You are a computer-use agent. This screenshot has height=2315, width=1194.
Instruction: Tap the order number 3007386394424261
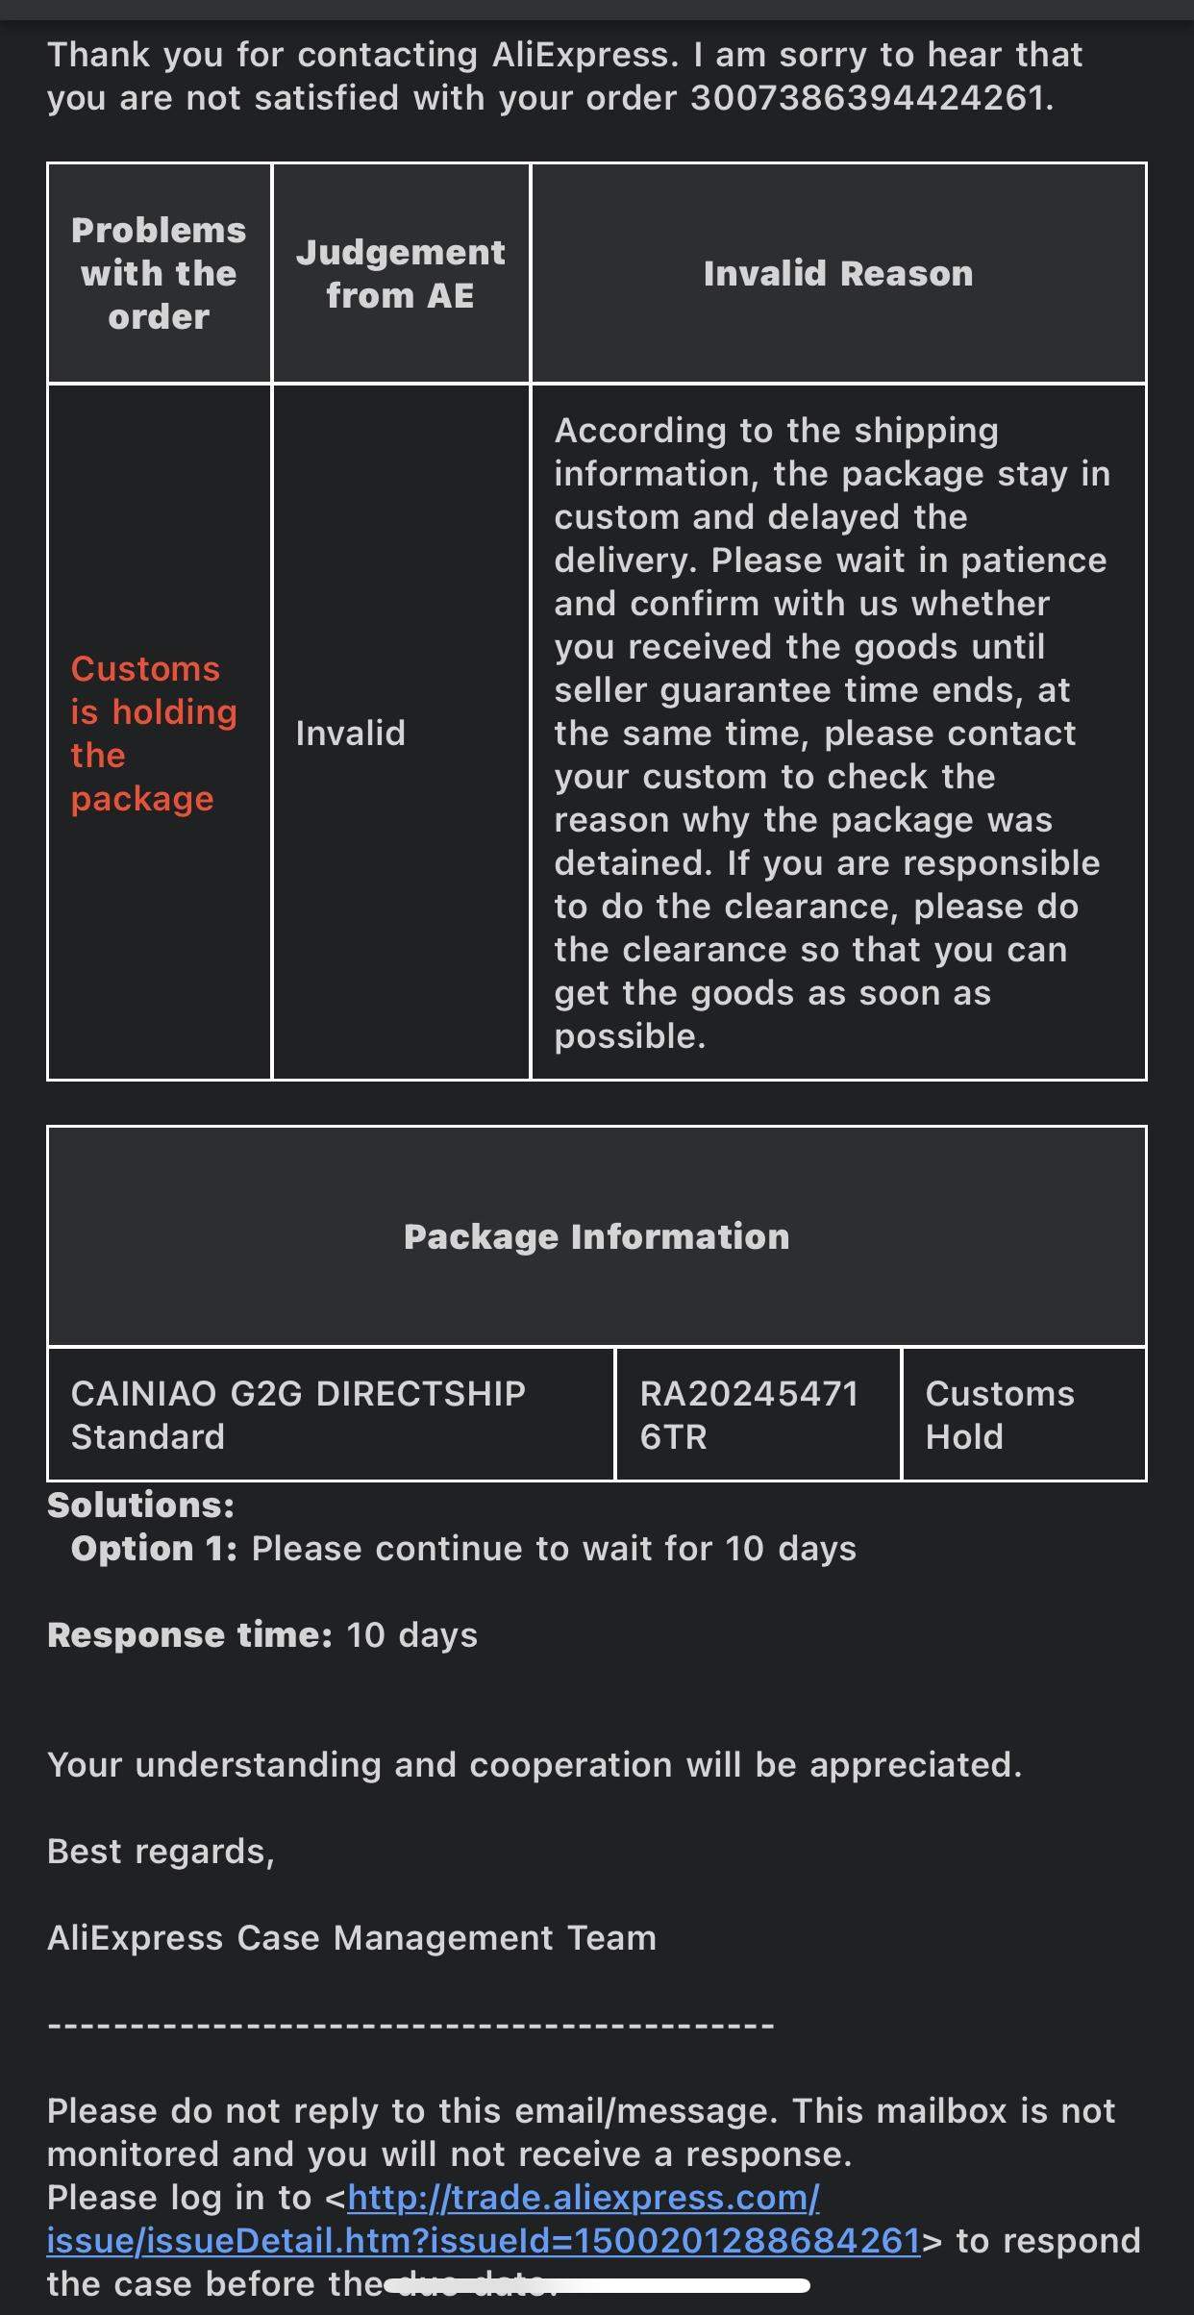[866, 98]
